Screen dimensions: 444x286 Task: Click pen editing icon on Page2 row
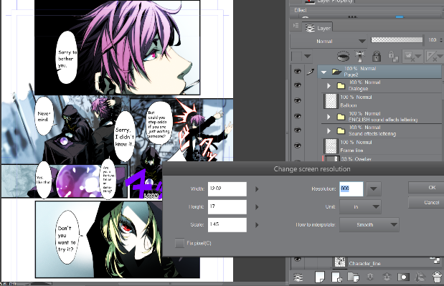pos(311,72)
